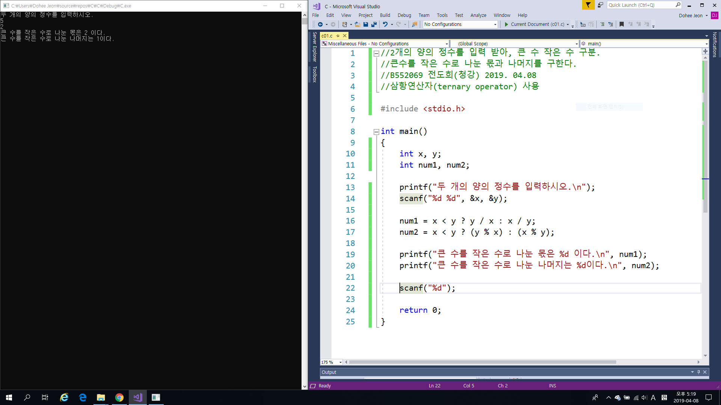Toggle a bookmark on the current line
Image resolution: width=721 pixels, height=405 pixels.
tap(621, 24)
